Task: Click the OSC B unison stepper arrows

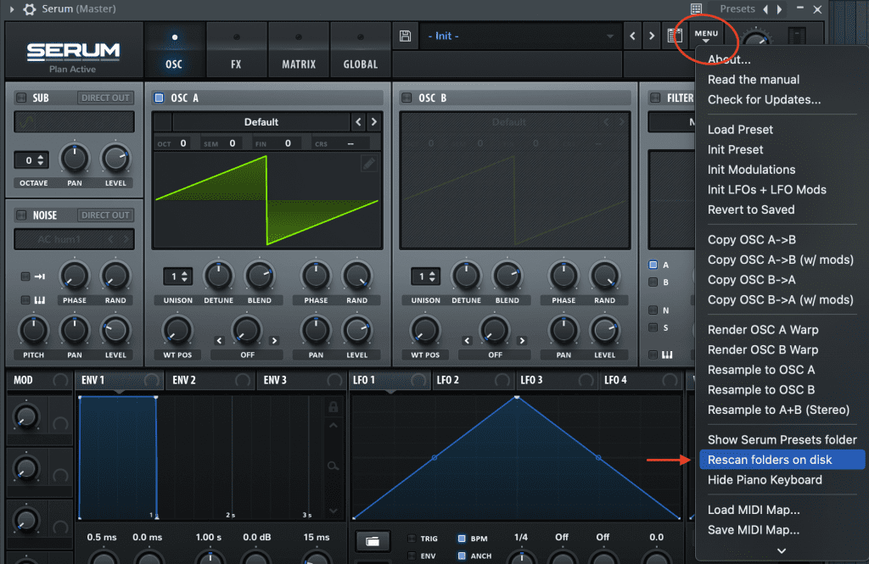Action: click(432, 276)
